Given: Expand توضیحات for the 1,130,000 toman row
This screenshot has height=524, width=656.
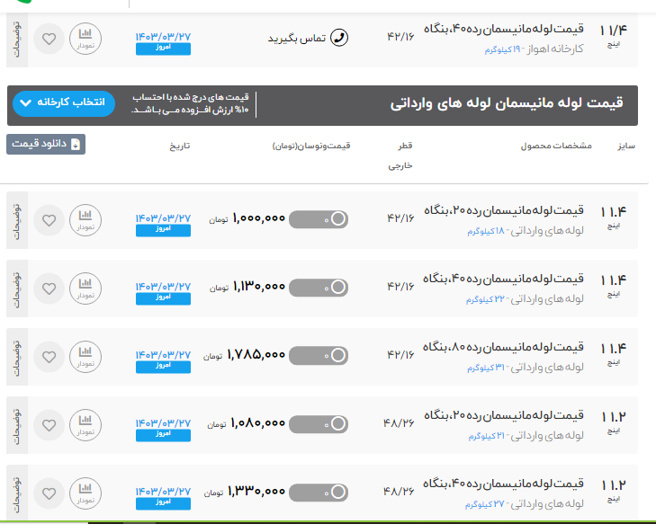Looking at the screenshot, I should pyautogui.click(x=17, y=288).
